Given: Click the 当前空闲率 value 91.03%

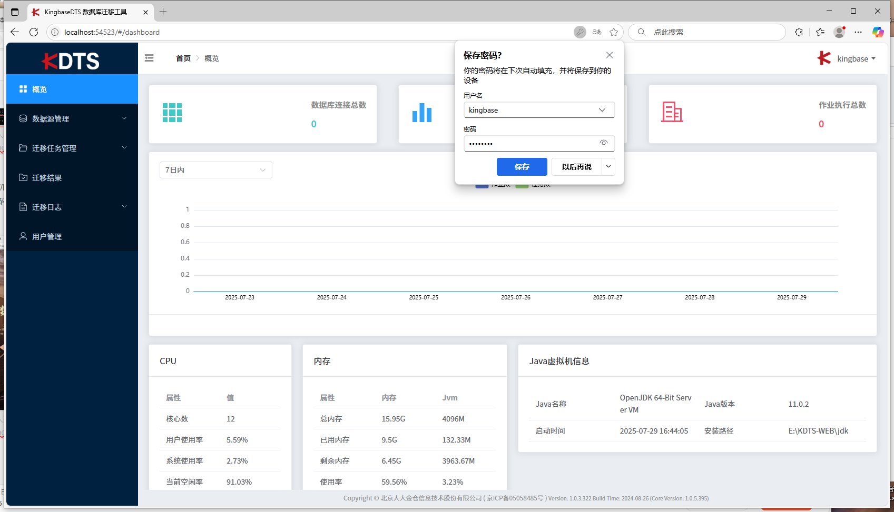Looking at the screenshot, I should point(239,482).
